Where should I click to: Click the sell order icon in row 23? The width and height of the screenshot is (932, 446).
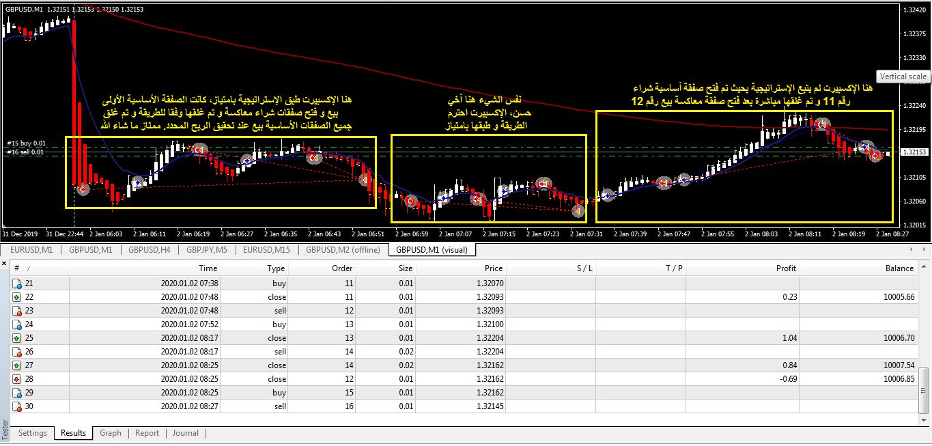click(18, 311)
